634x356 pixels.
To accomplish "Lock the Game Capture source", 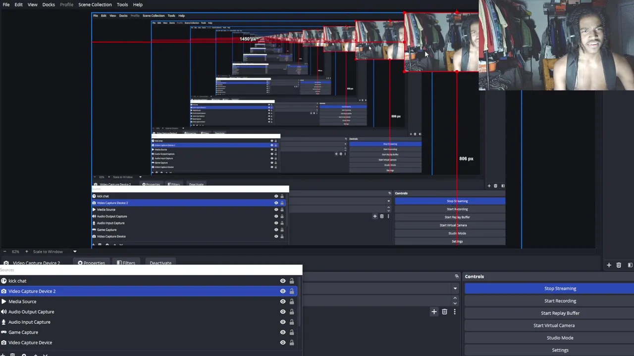I will point(292,332).
